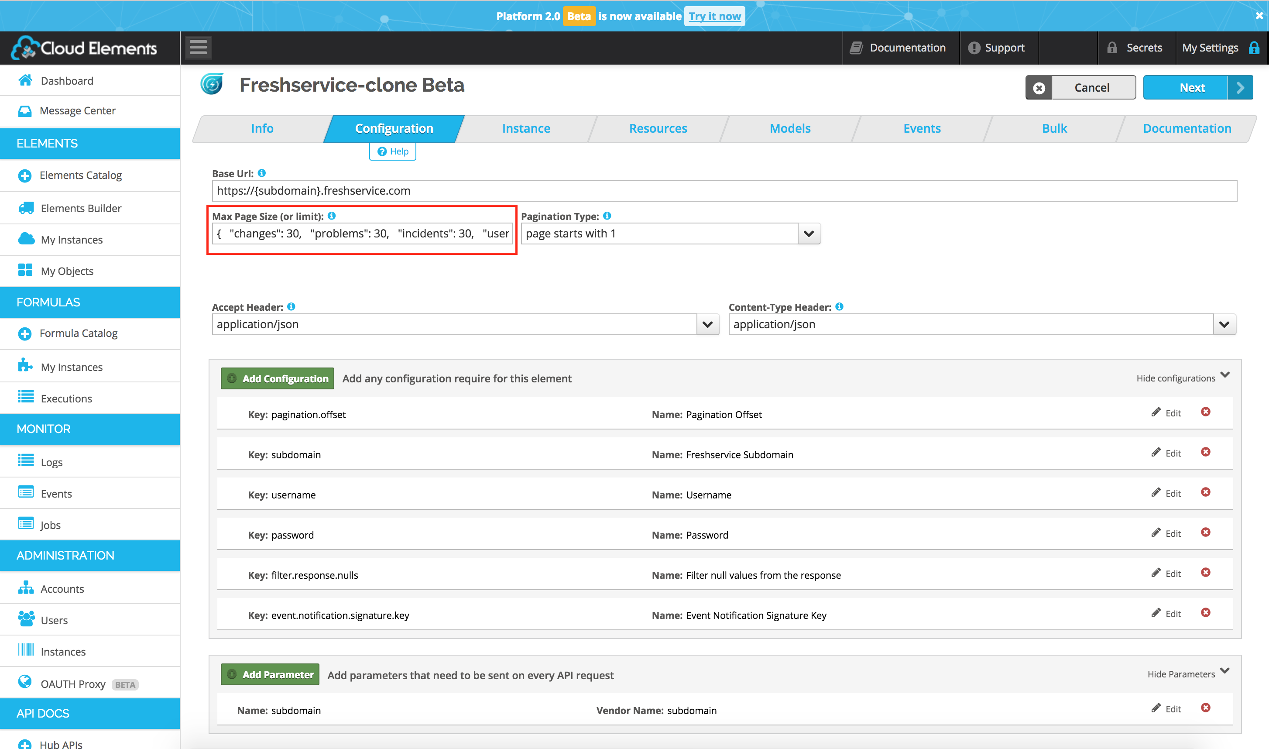1269x749 pixels.
Task: Edit the password configuration
Action: (x=1166, y=533)
